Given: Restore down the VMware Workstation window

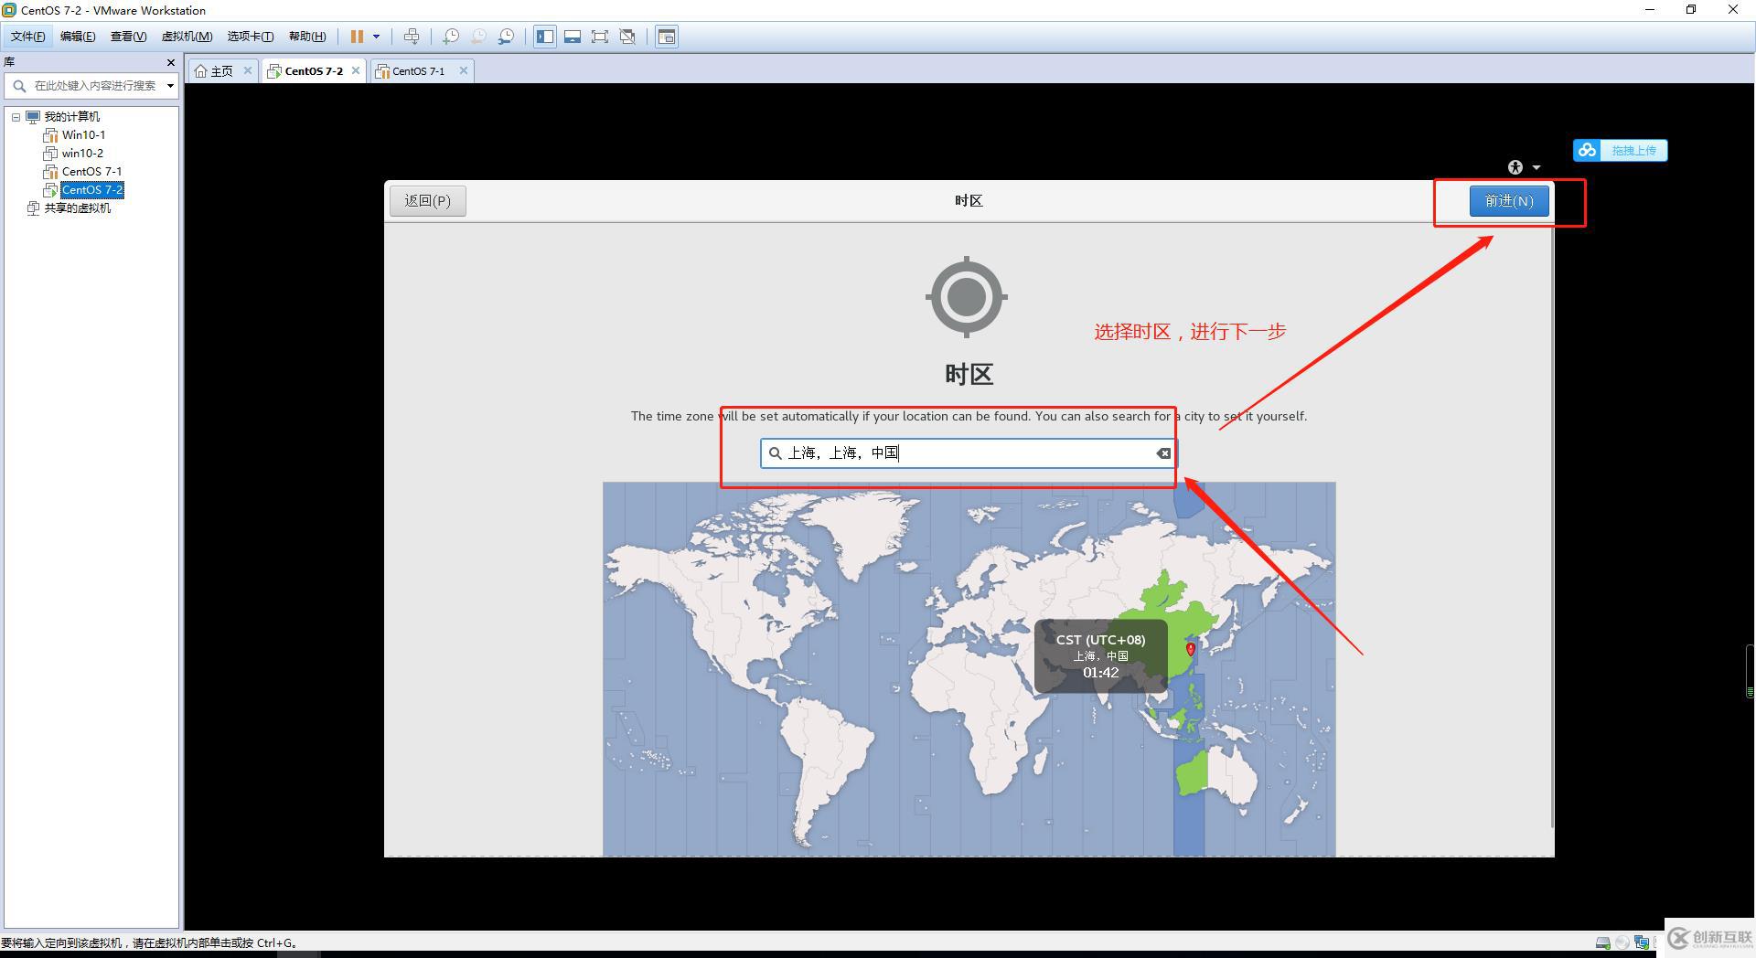Looking at the screenshot, I should (x=1691, y=10).
